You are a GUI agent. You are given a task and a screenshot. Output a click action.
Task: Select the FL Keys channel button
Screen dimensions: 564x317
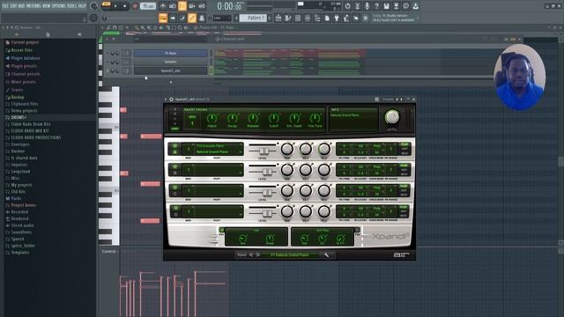click(x=170, y=53)
